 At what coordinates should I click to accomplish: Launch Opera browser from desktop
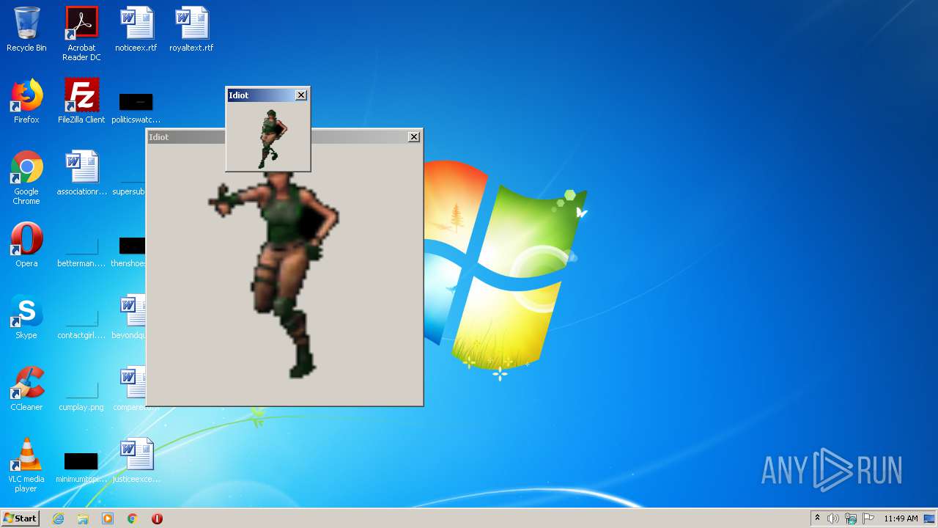coord(26,245)
